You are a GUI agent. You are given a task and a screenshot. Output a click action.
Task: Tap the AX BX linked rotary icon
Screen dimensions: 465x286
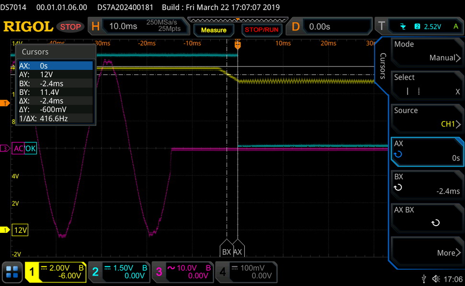435,222
